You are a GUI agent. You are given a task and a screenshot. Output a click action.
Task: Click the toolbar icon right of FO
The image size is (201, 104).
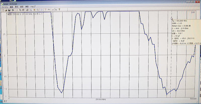53,10
